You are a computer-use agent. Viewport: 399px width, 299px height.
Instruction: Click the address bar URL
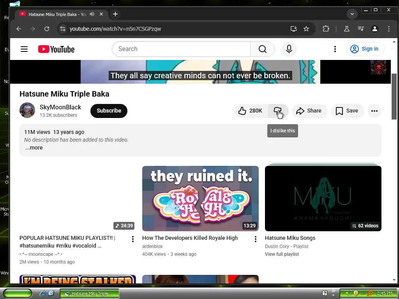pyautogui.click(x=115, y=29)
